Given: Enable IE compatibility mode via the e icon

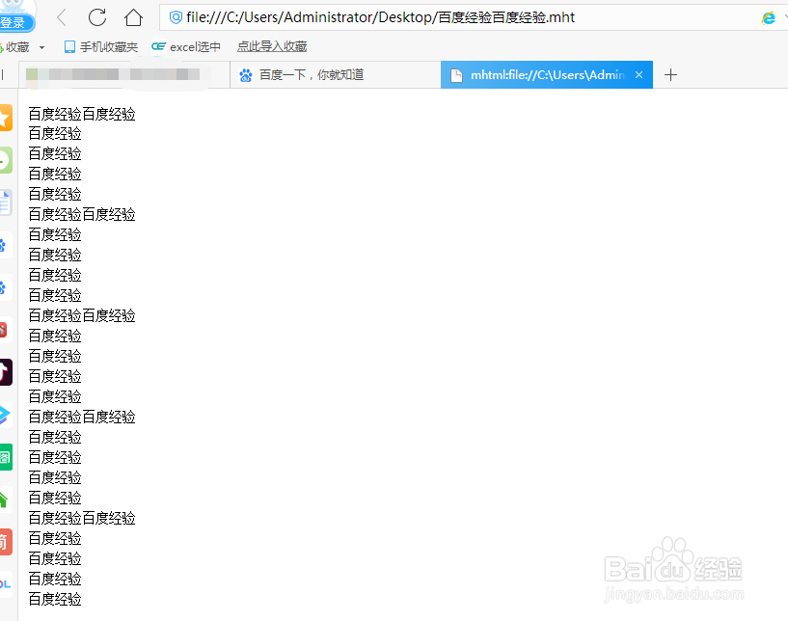Looking at the screenshot, I should [769, 17].
